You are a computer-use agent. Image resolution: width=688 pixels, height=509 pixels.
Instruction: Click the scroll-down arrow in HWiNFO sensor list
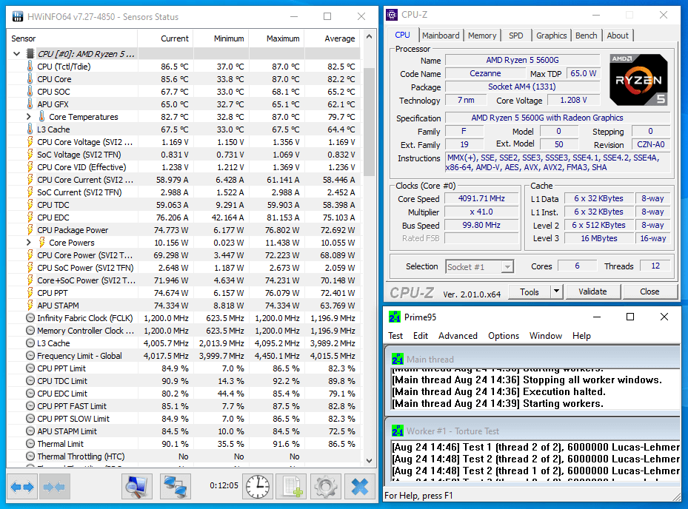point(369,461)
